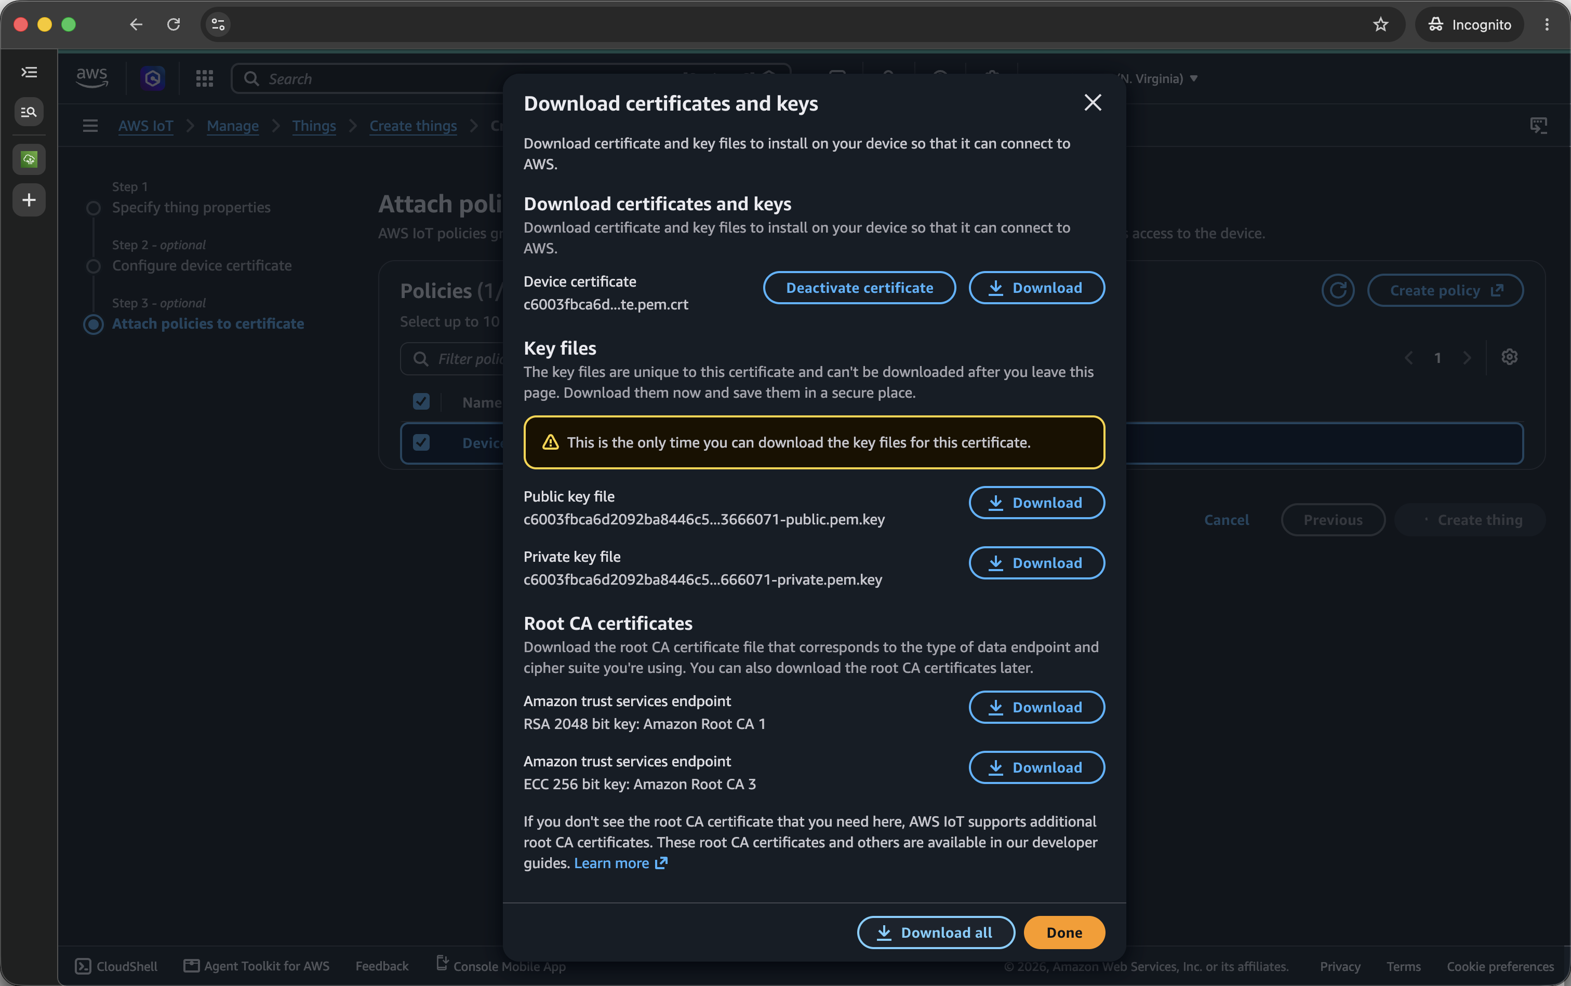Open the Terms footer link
Viewport: 1571px width, 986px height.
pyautogui.click(x=1403, y=966)
